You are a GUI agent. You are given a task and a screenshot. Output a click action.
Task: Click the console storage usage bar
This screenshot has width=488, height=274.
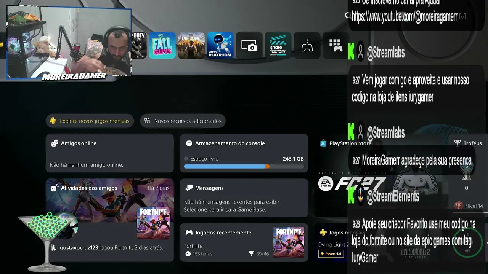244,166
